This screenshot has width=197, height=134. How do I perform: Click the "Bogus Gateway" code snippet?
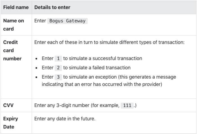pyautogui.click(x=67, y=21)
